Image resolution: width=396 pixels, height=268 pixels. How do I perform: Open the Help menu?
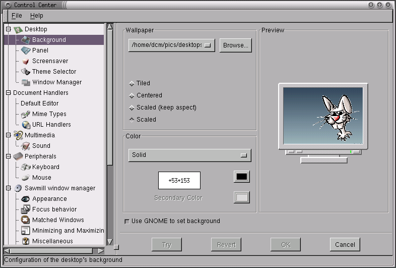coord(37,16)
